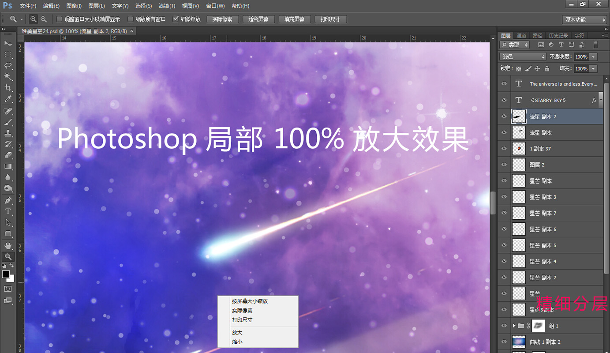Screen dimensions: 610x353
Task: Hide the 组 1 group
Action: click(504, 326)
